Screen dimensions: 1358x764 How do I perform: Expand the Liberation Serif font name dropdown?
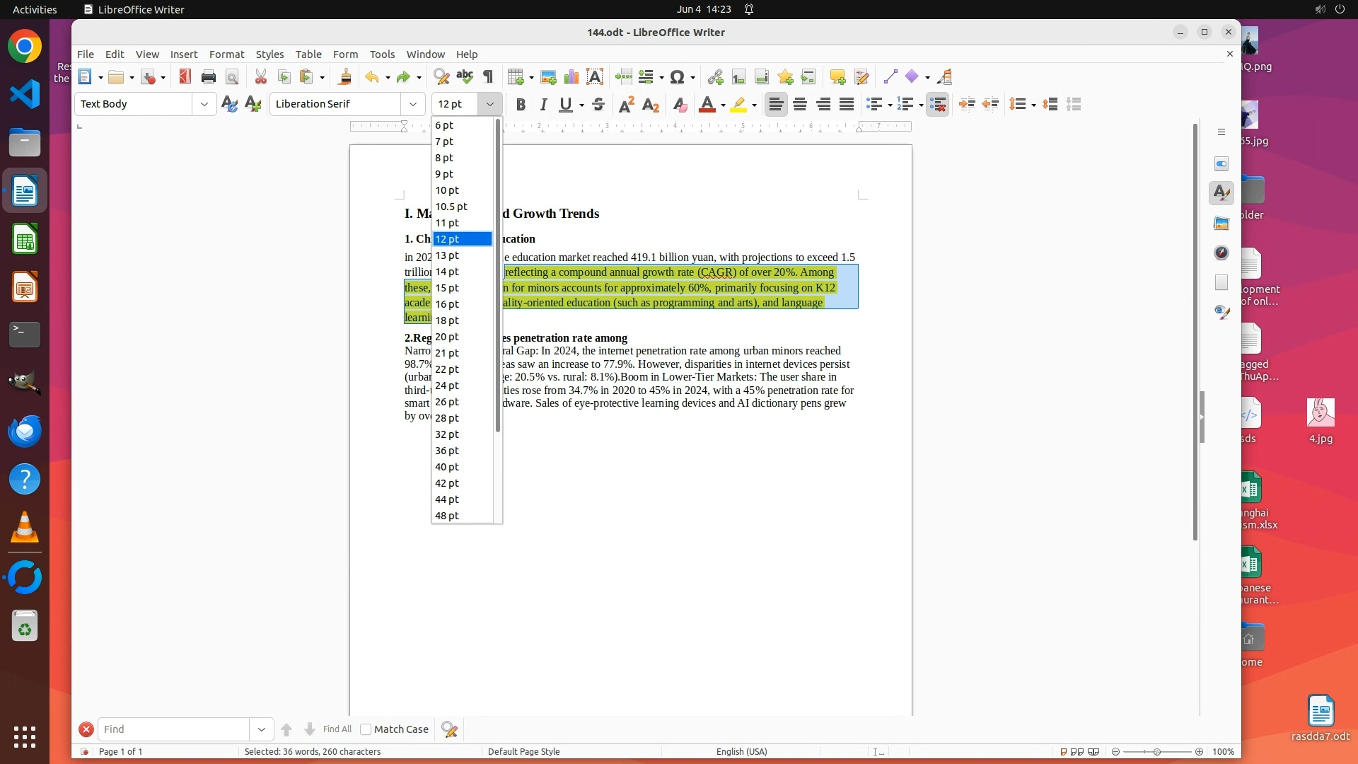click(x=413, y=104)
